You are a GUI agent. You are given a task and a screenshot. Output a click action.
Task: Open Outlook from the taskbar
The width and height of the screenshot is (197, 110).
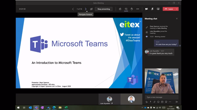click(30, 108)
